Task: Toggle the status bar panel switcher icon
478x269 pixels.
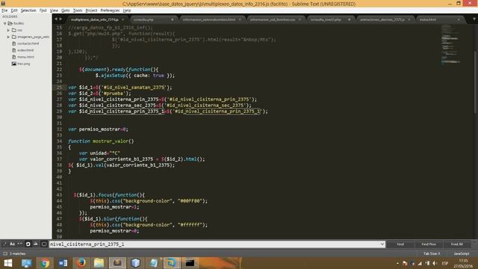Action: pyautogui.click(x=5, y=253)
